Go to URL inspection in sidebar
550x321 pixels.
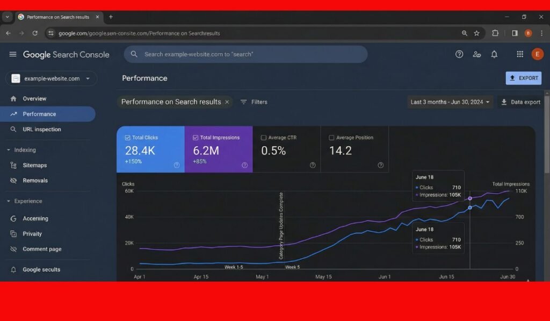click(x=41, y=130)
